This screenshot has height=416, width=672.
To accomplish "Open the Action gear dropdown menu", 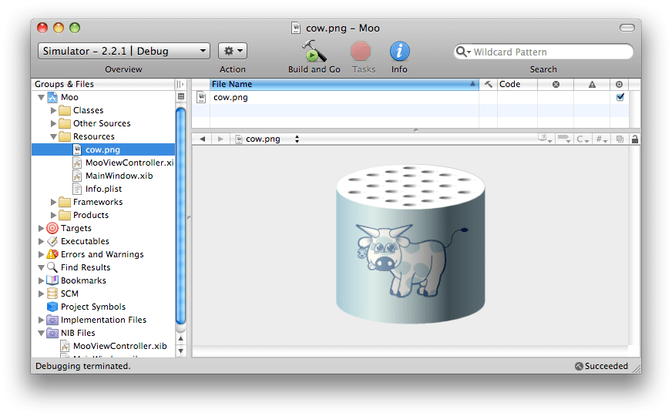I will click(232, 51).
